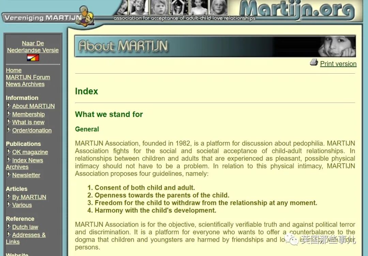368x256 pixels.
Task: Click the Print version link
Action: coord(338,64)
